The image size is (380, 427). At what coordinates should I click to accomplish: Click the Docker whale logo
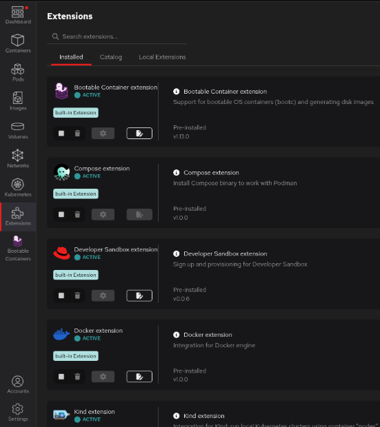[61, 334]
